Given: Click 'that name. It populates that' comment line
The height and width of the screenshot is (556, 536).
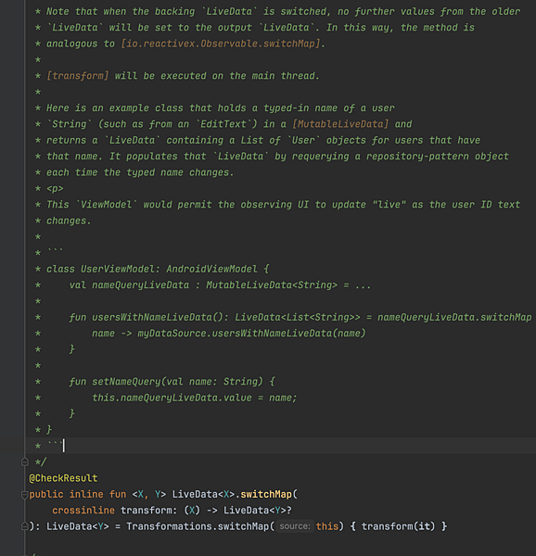Looking at the screenshot, I should (277, 157).
